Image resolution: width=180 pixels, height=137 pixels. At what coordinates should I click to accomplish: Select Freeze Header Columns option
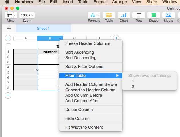coord(88,43)
